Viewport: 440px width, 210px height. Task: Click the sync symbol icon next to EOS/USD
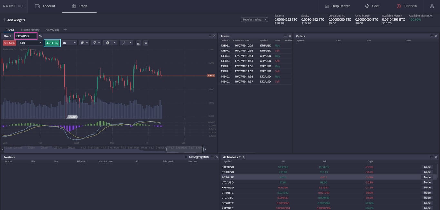[x=40, y=36]
